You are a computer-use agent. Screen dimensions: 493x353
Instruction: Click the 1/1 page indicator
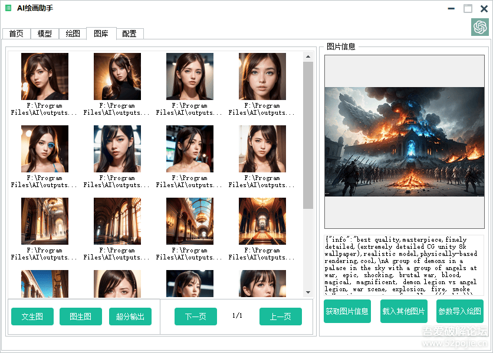238,315
